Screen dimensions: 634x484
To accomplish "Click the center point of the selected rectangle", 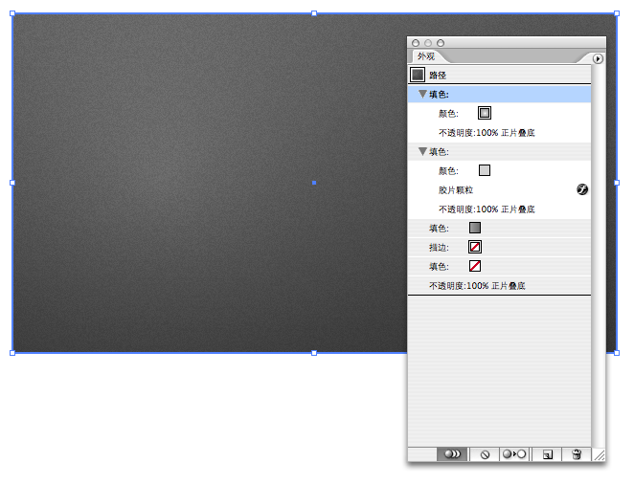I will click(x=314, y=183).
